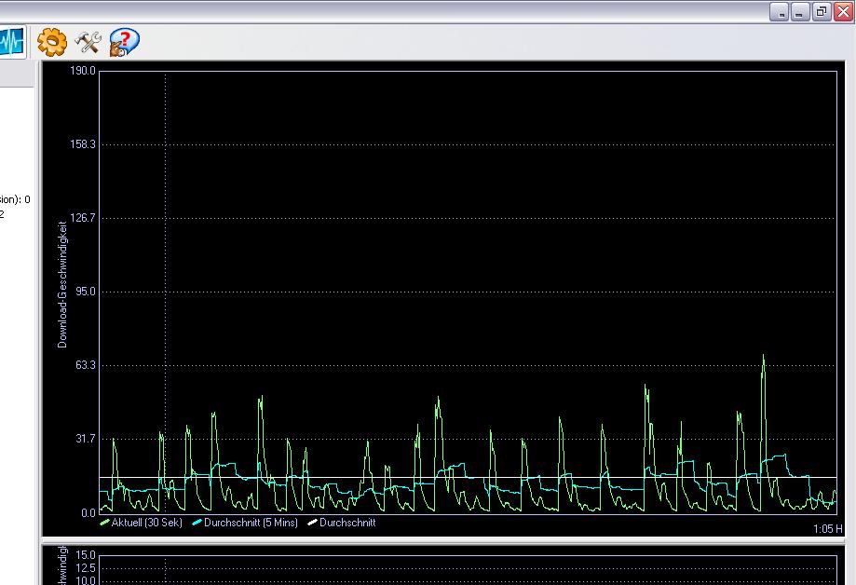Click the 95.0 value on the y-axis

point(85,292)
